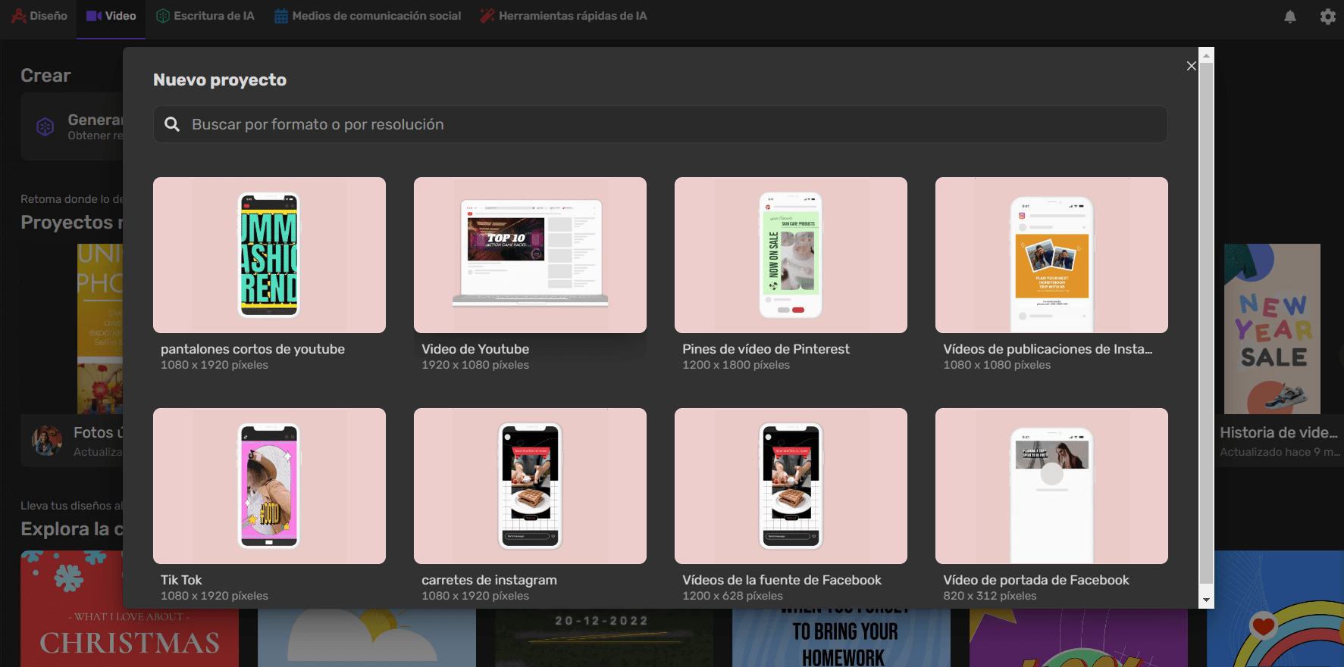
Task: Select the pantalones cortos de youtube thumbnail
Action: click(269, 255)
